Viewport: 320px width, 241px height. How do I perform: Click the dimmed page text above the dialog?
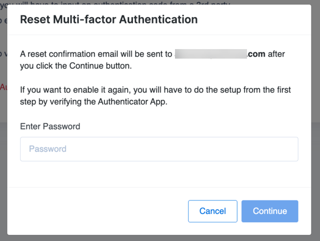tap(125, 2)
